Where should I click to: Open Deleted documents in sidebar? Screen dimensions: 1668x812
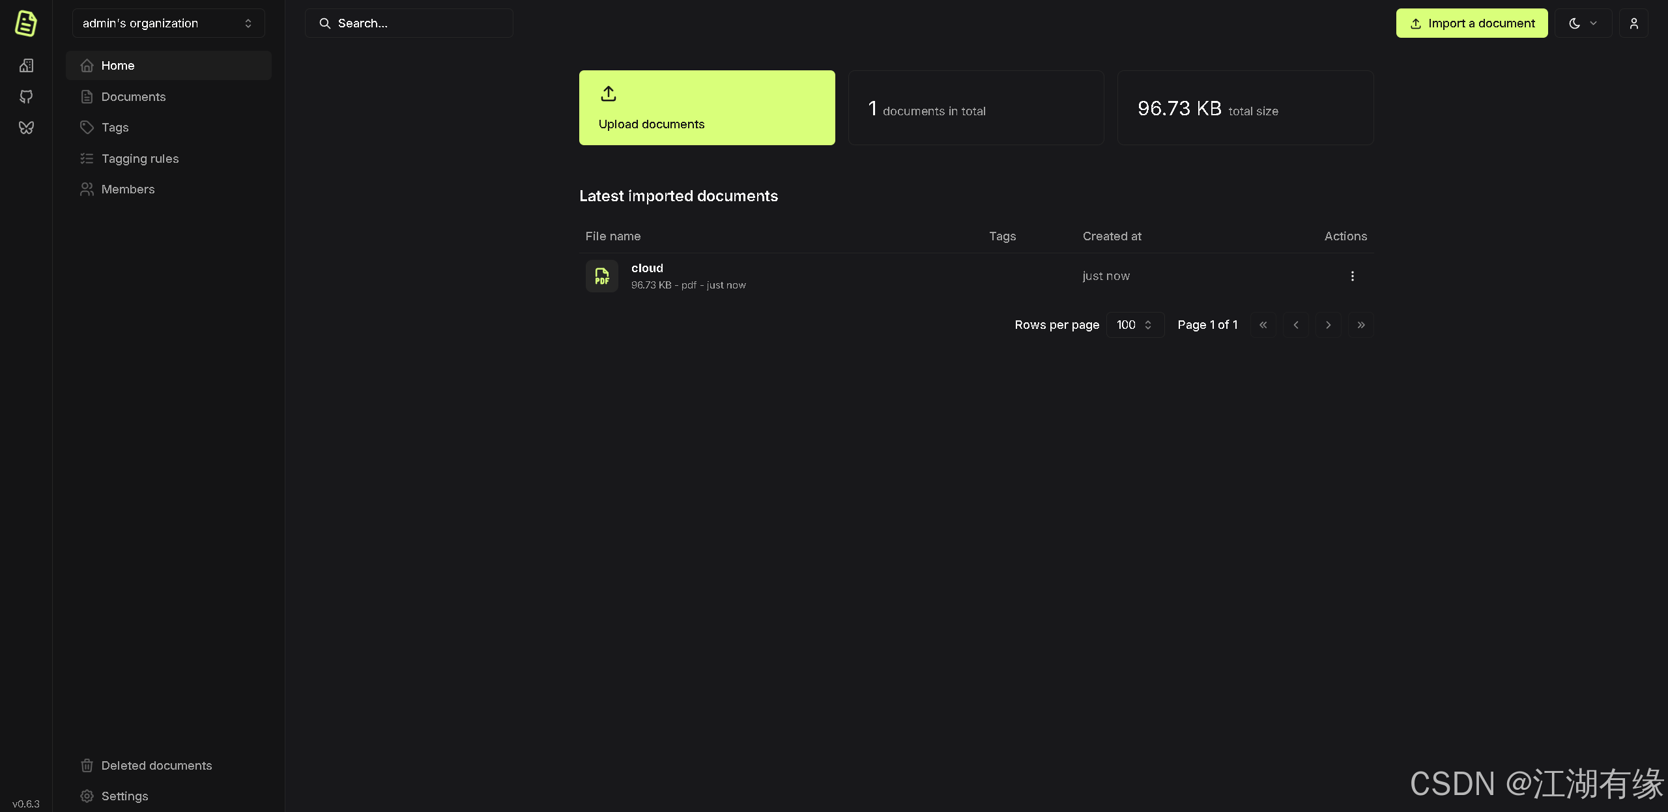click(x=156, y=766)
